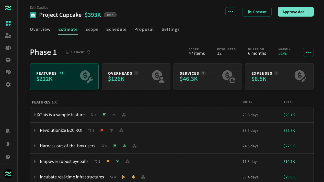Image resolution: width=324 pixels, height=182 pixels.
Task: Go to the Proposal tab
Action: click(x=144, y=29)
